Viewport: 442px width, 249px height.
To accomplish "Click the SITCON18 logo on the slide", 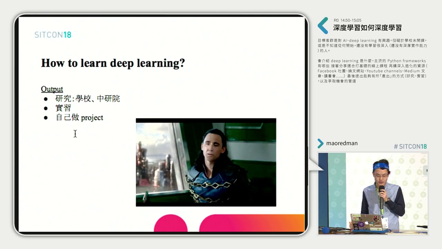I will point(53,35).
